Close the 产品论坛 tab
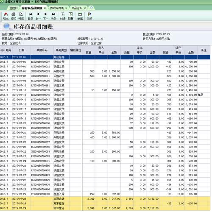This screenshot has width=212, height=212. point(85,8)
